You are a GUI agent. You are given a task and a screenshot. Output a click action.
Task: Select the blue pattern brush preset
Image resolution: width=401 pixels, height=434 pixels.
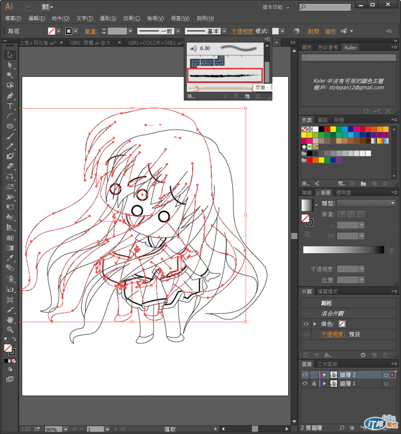coord(225,61)
